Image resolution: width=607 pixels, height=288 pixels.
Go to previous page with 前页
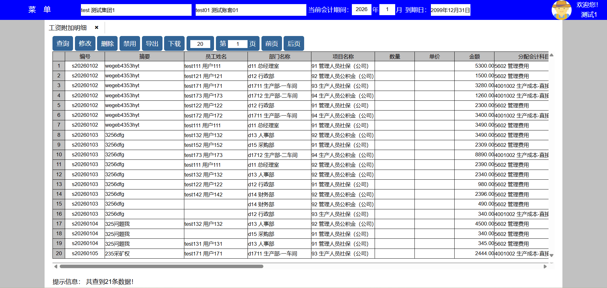pyautogui.click(x=272, y=44)
